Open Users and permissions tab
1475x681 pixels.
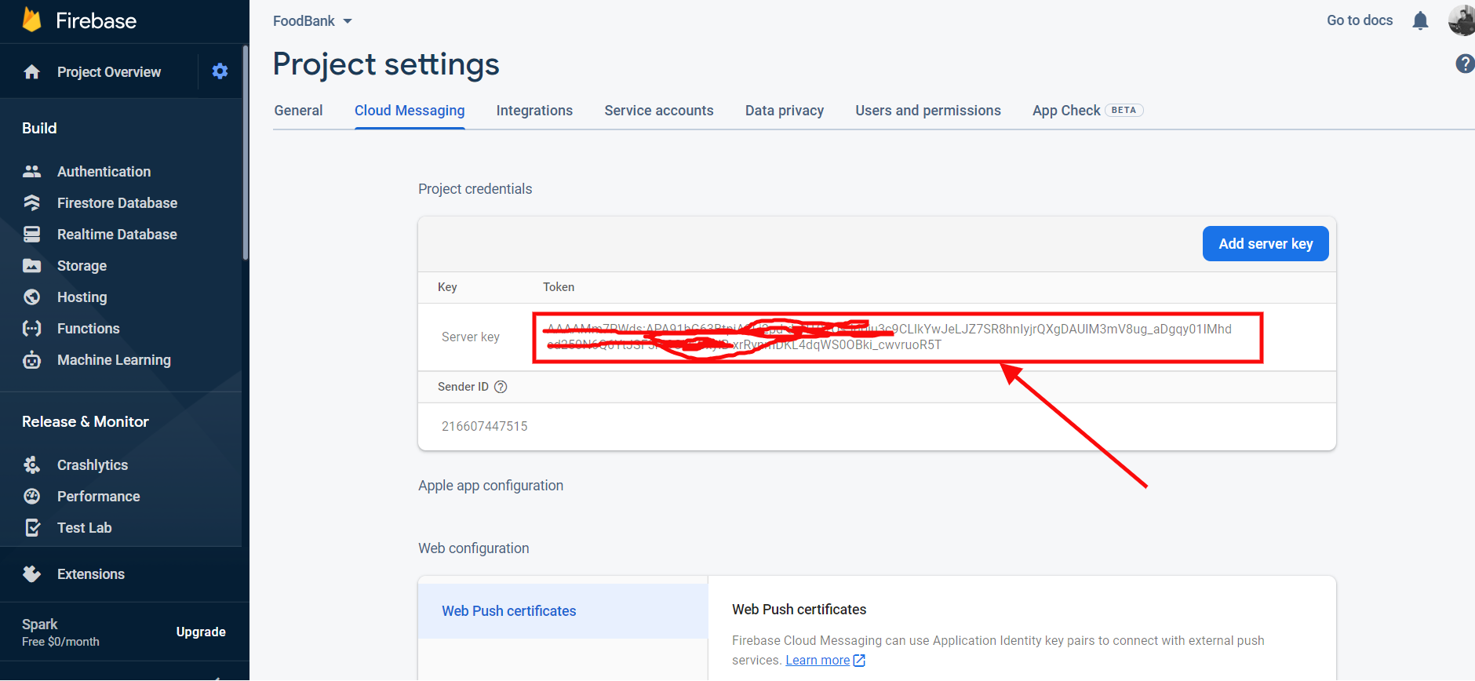(928, 111)
